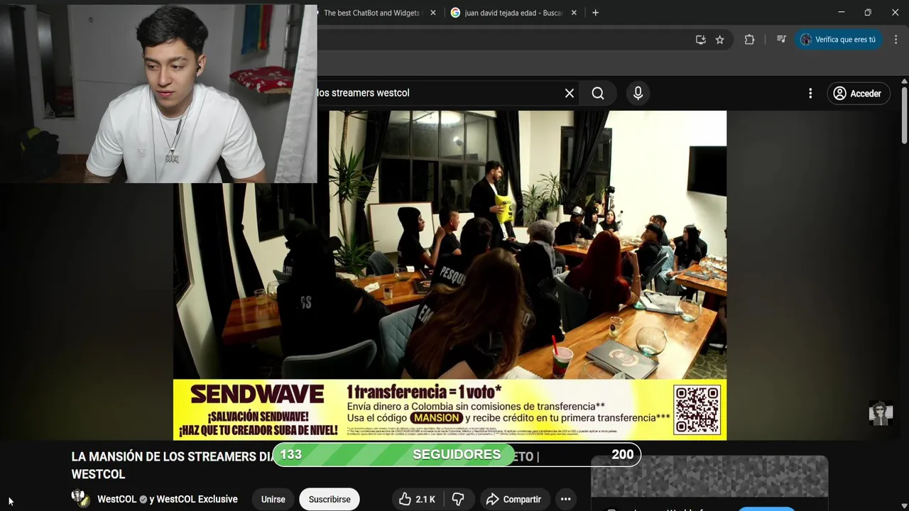This screenshot has width=909, height=511.
Task: Open a new browser tab
Action: click(x=595, y=13)
